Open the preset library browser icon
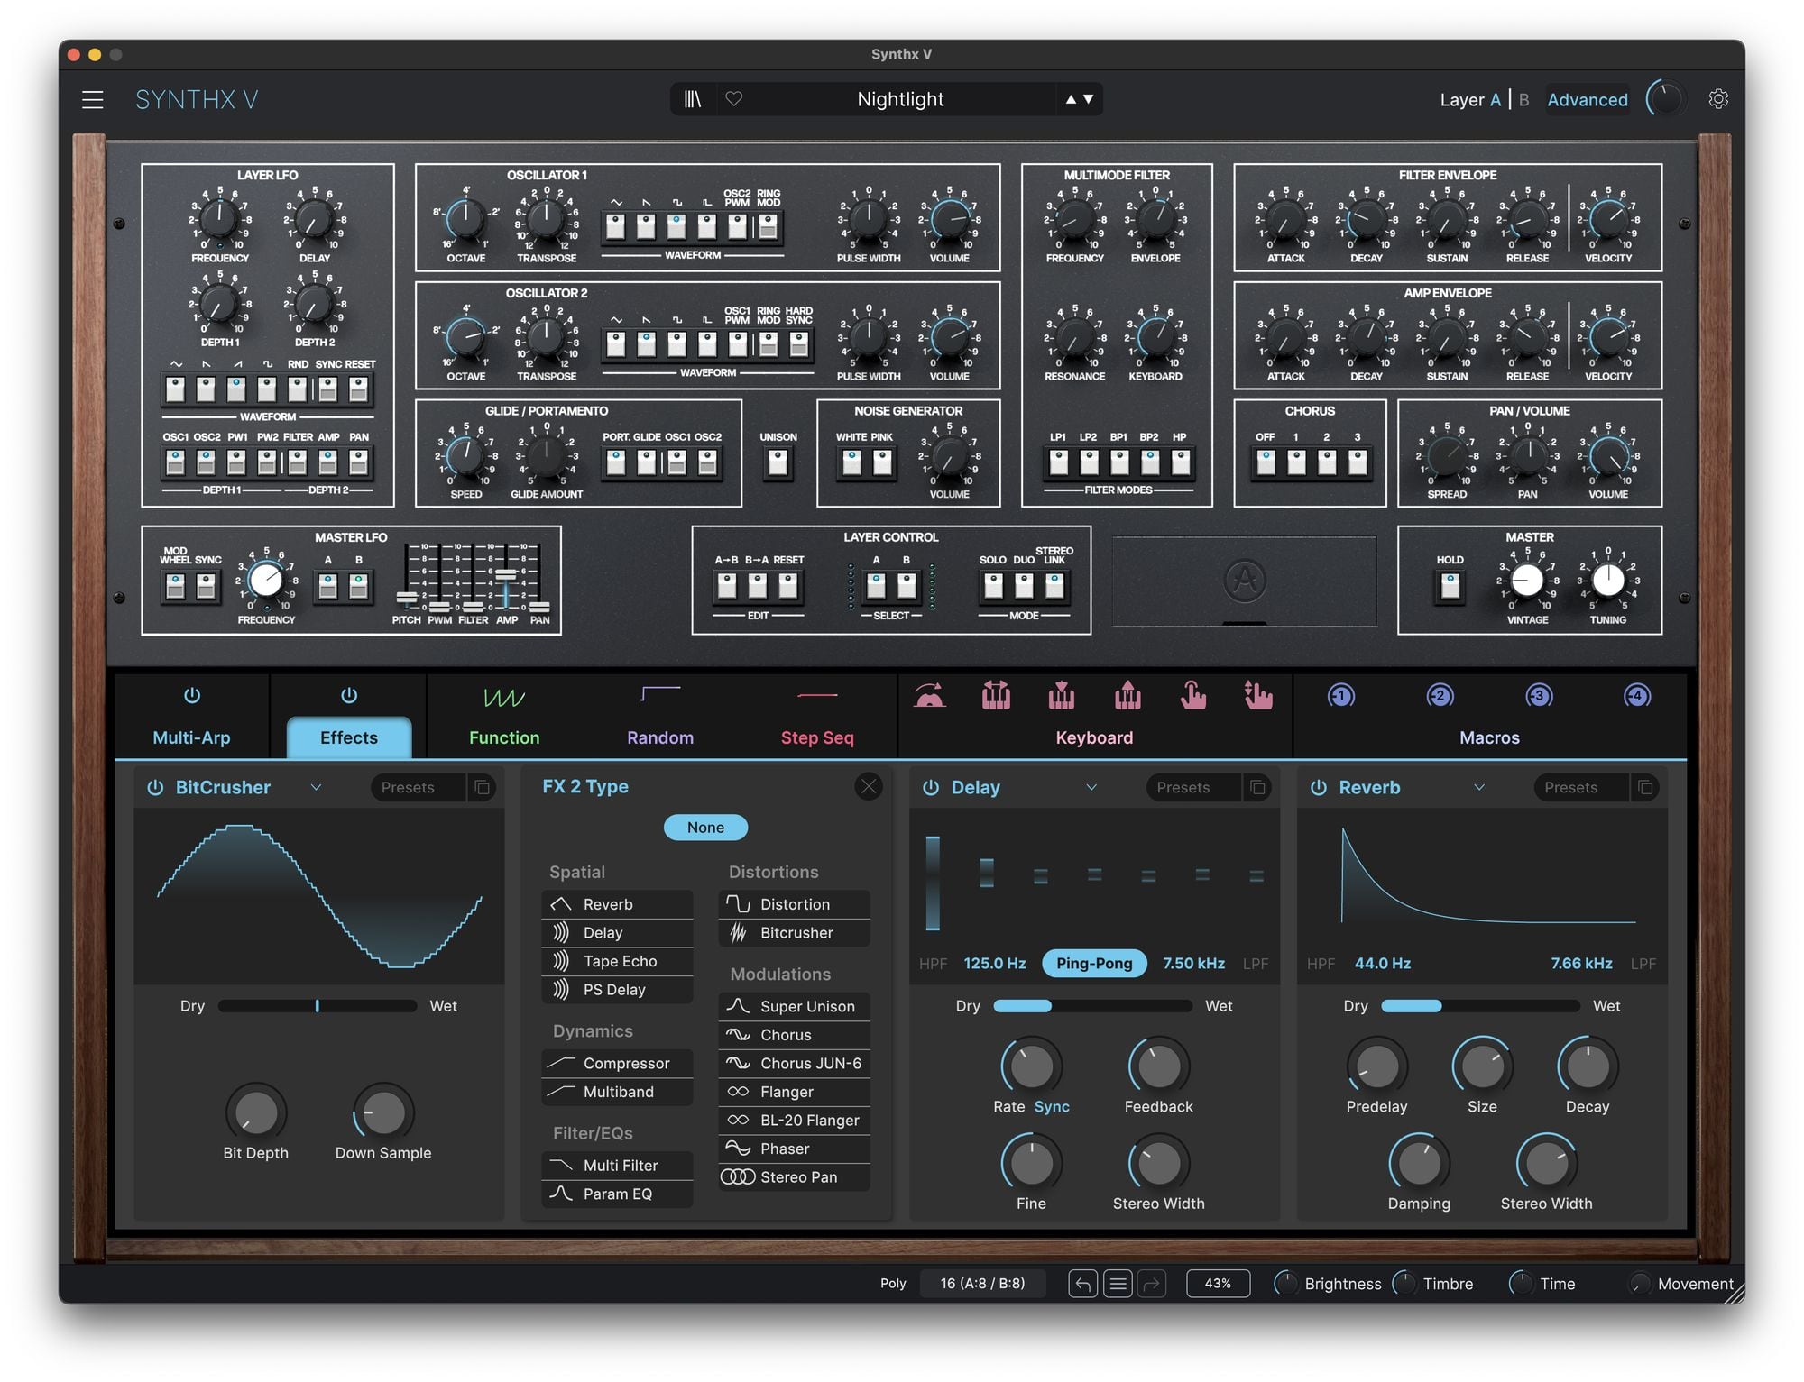This screenshot has width=1804, height=1382. click(693, 99)
